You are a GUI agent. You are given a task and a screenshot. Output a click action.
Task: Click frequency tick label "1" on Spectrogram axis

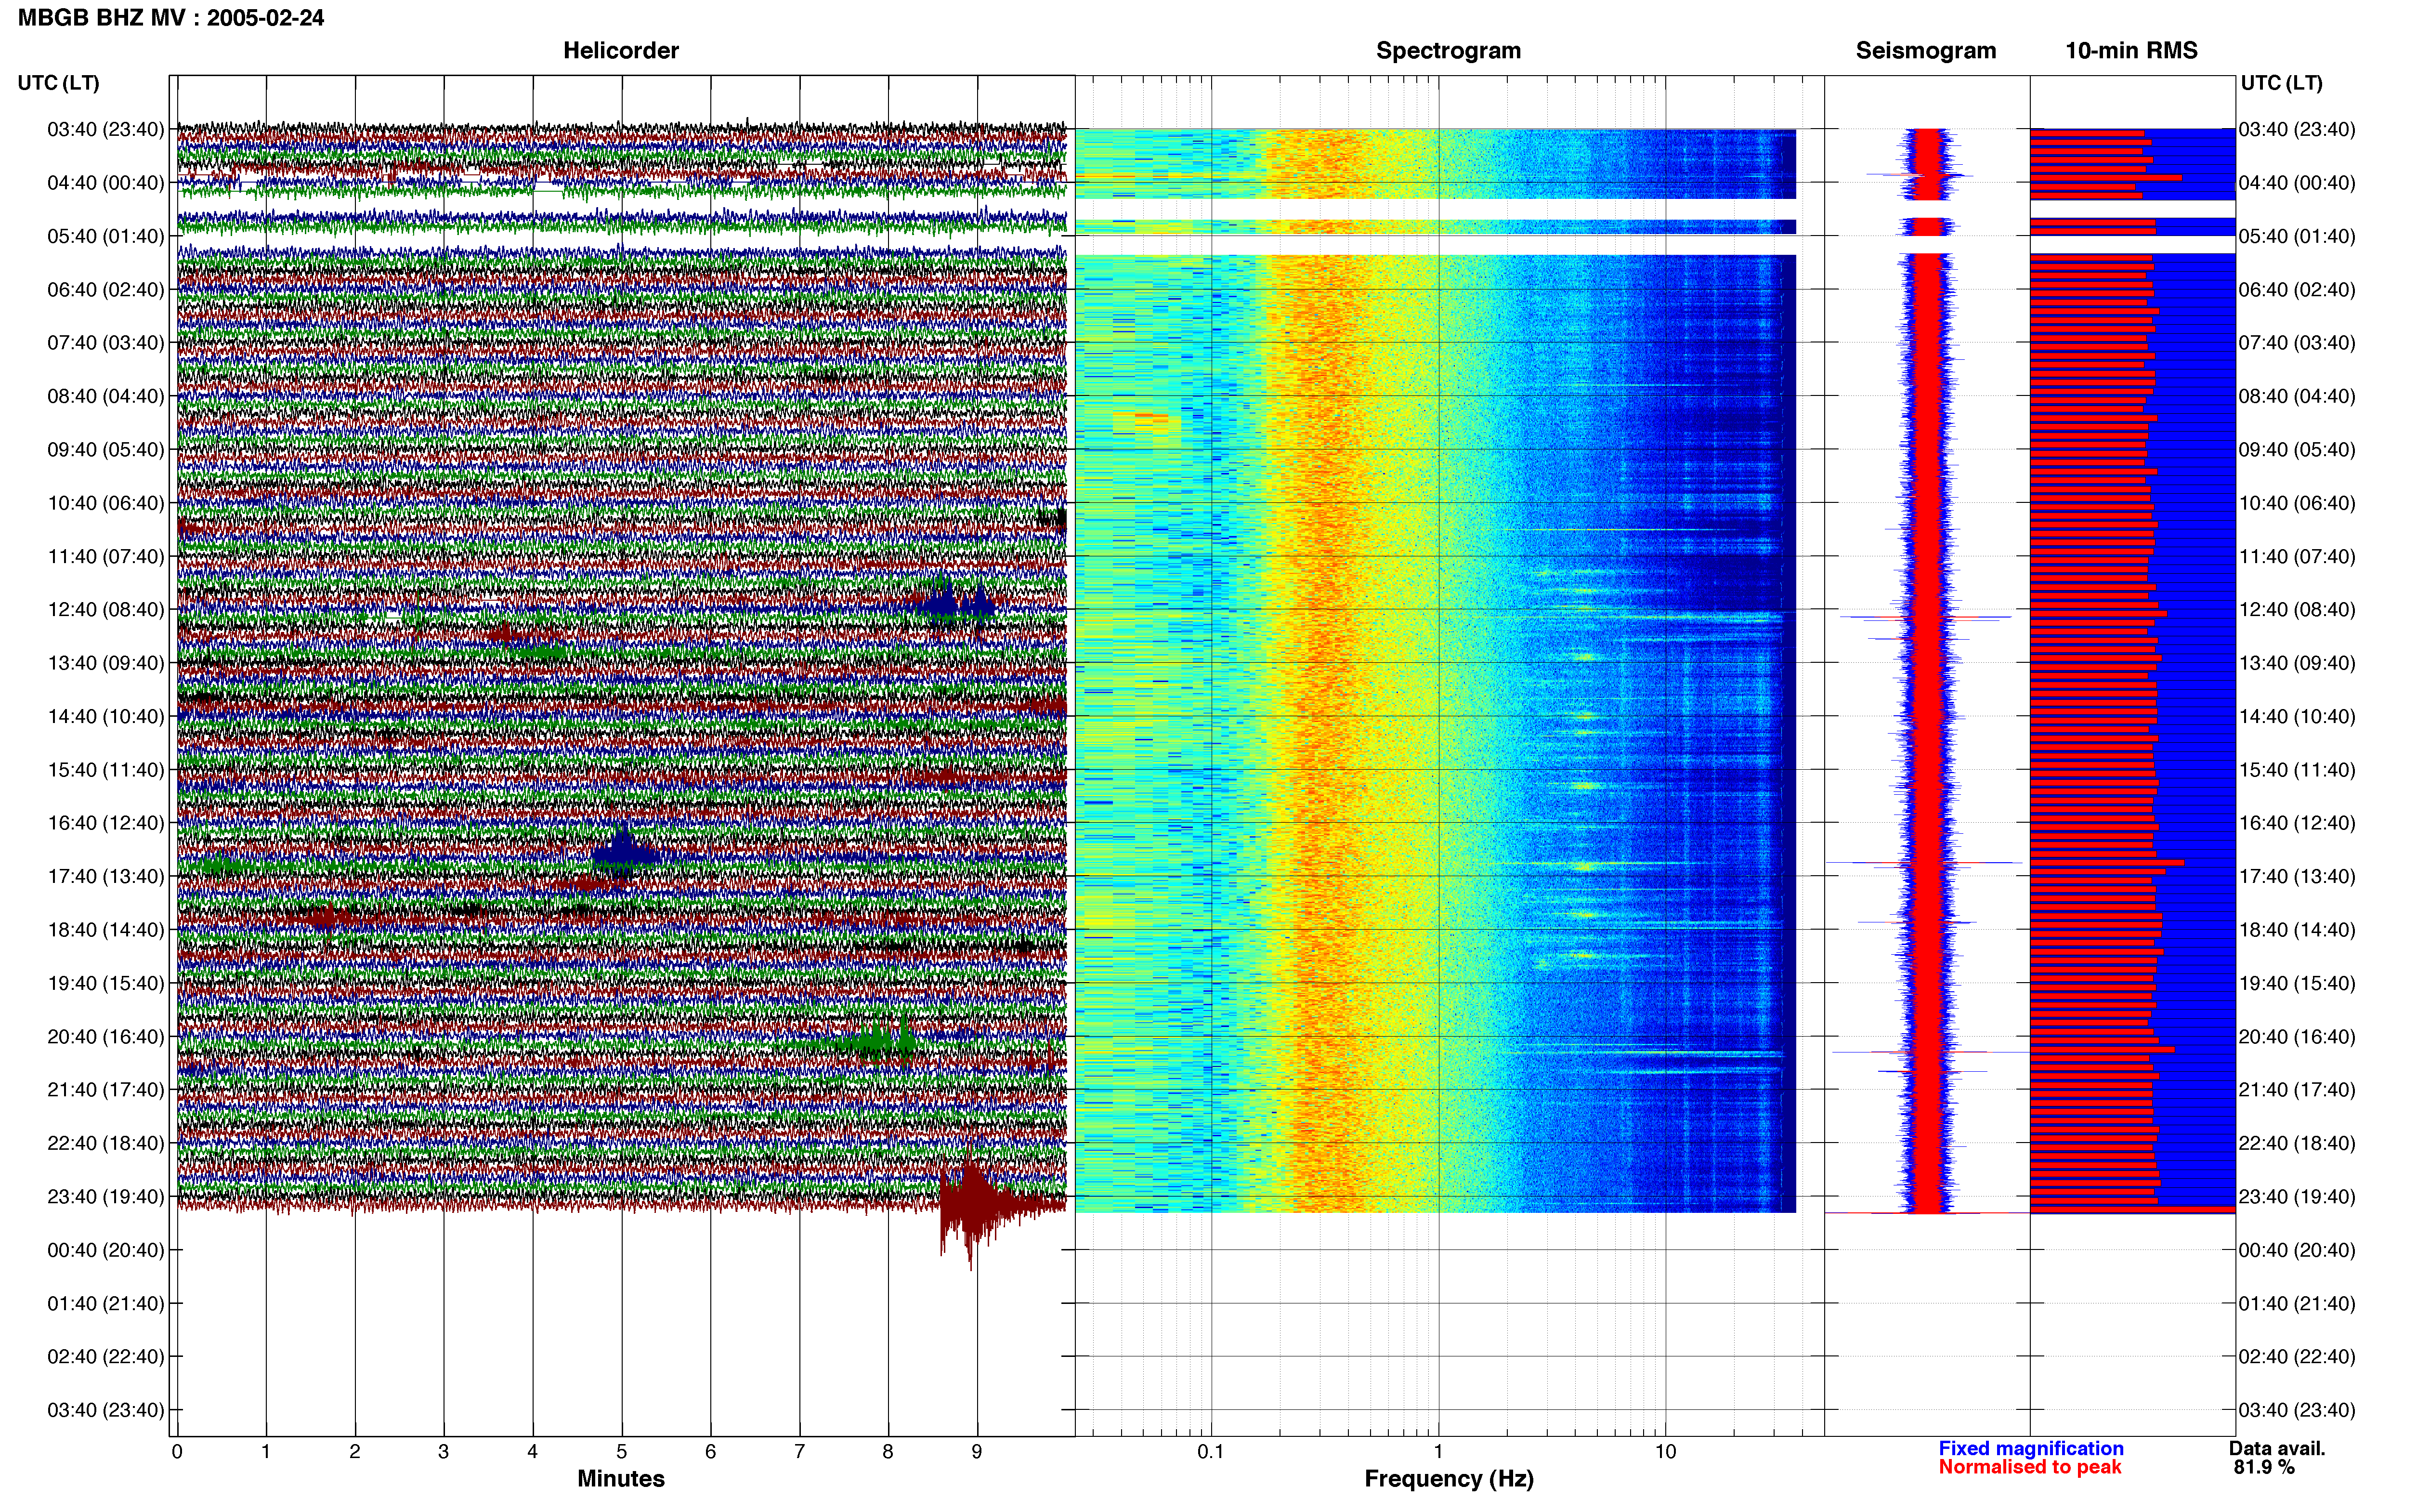coord(1438,1452)
